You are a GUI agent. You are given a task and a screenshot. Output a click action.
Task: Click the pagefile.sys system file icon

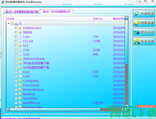coord(20,103)
